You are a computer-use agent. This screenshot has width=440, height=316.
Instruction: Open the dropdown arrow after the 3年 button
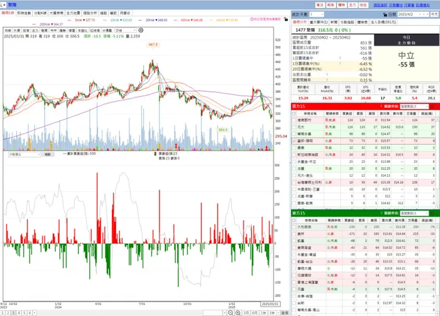[x=278, y=312]
